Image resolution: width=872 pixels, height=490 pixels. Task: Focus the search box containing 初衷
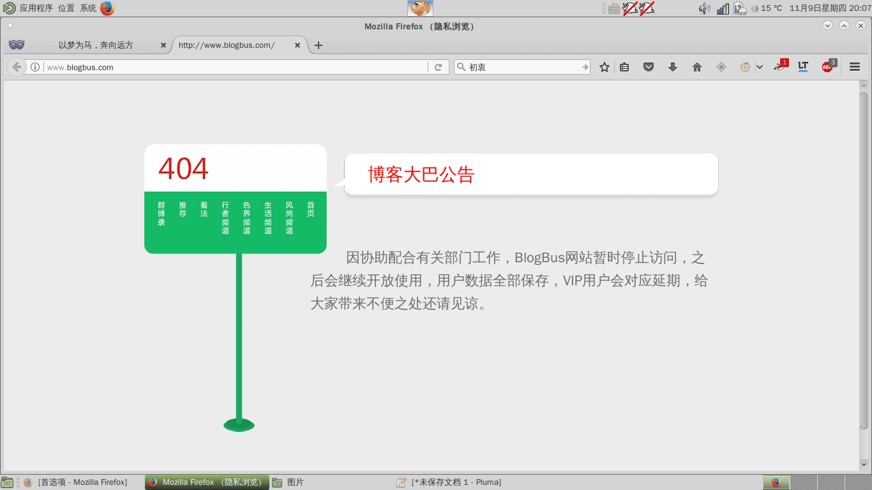(x=523, y=67)
